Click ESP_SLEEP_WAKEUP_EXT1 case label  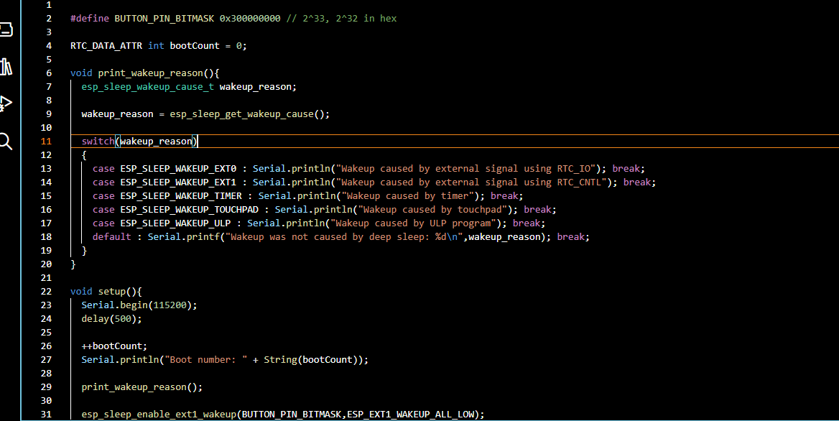point(178,182)
